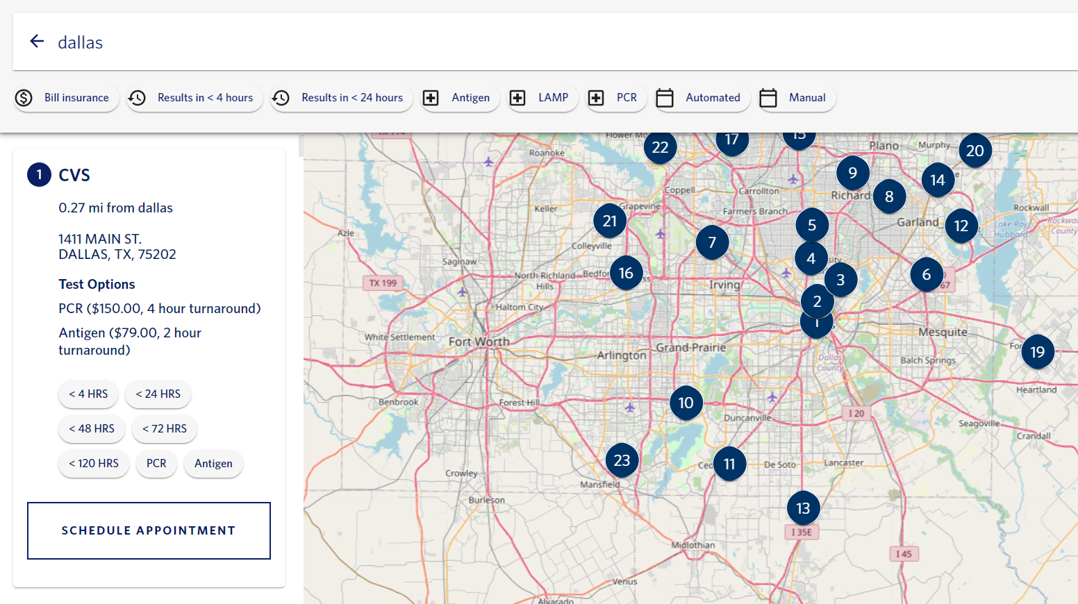This screenshot has width=1078, height=604.
Task: Open map marker 5
Action: point(812,225)
